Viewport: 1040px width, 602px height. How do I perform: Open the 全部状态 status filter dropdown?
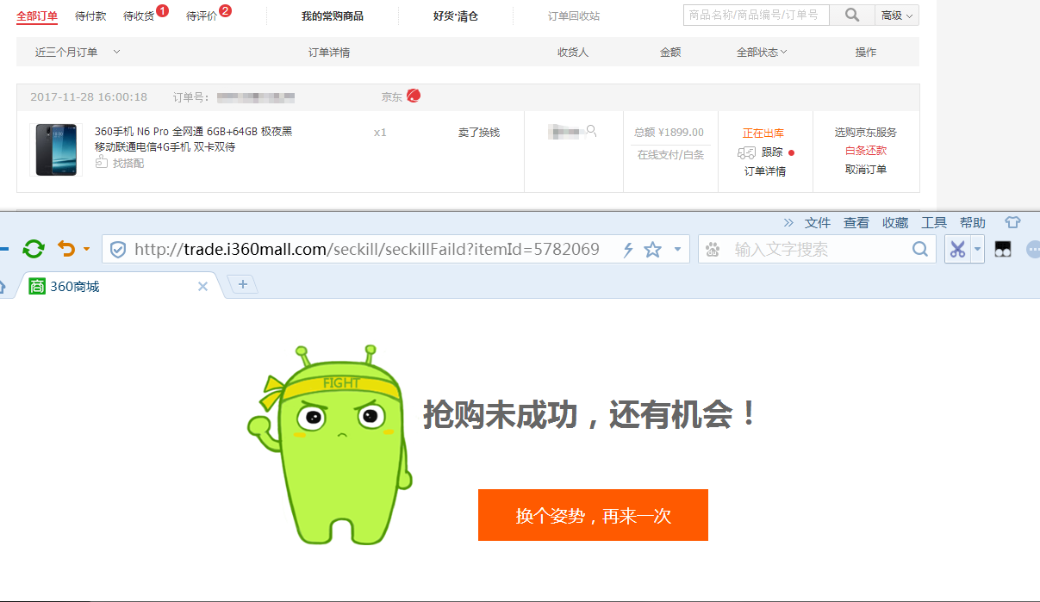pos(762,52)
